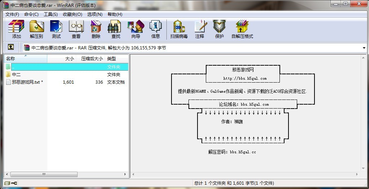Sort by the 大小 column header
This screenshot has width=369, height=189.
click(x=62, y=58)
